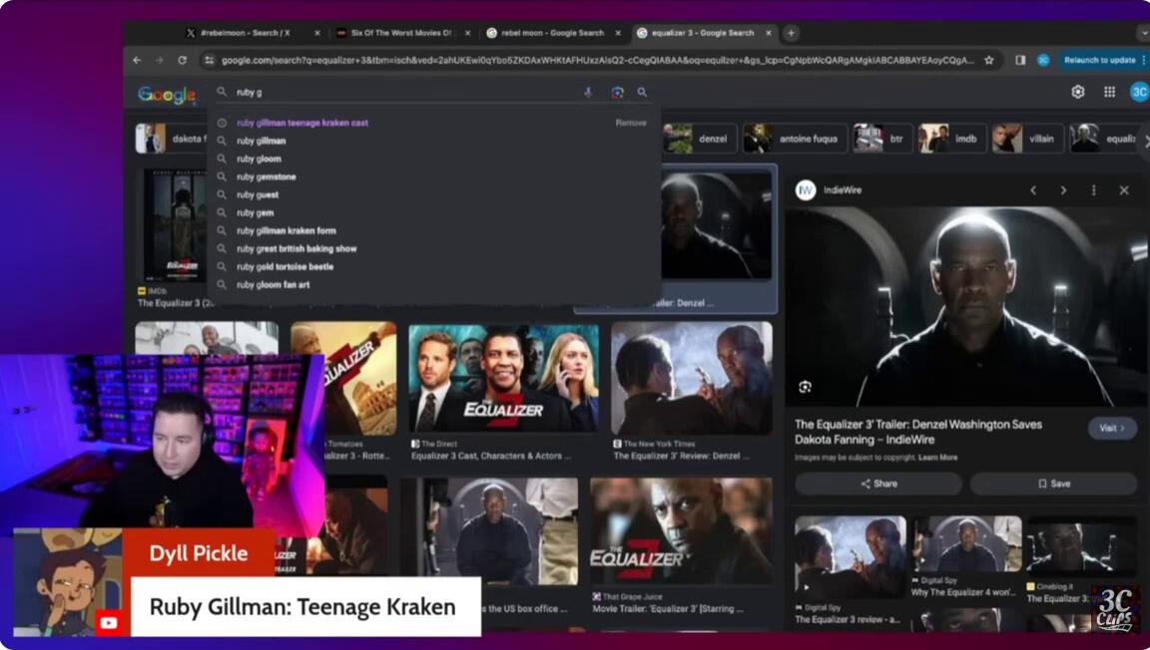
Task: Open Google quick settings gear
Action: (1078, 92)
